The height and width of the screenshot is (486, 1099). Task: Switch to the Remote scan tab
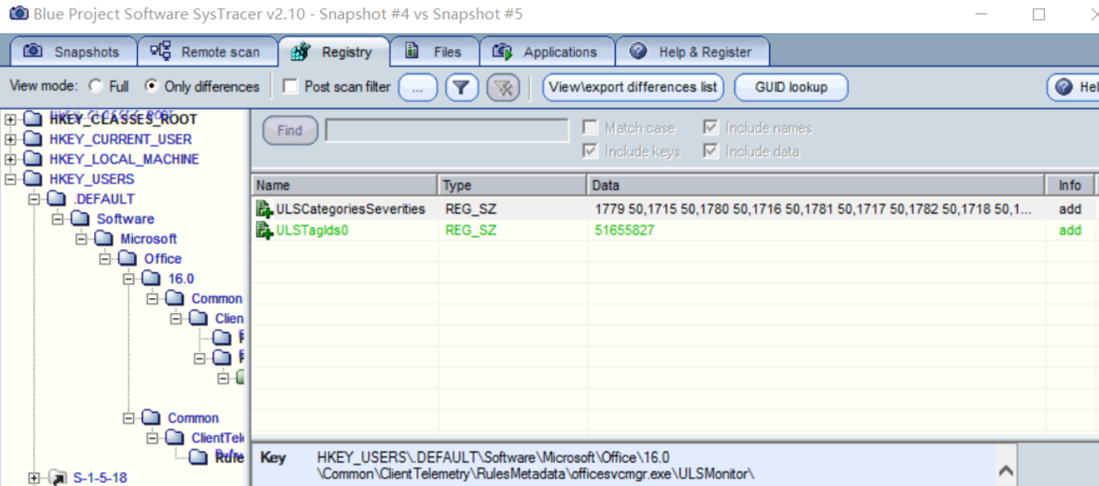(207, 52)
